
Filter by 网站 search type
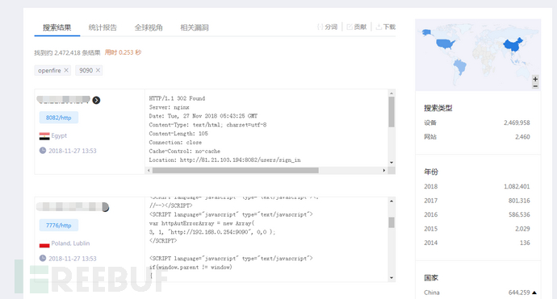click(x=477, y=137)
